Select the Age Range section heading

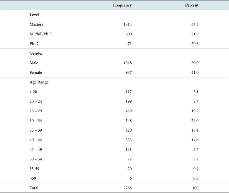pos(39,82)
